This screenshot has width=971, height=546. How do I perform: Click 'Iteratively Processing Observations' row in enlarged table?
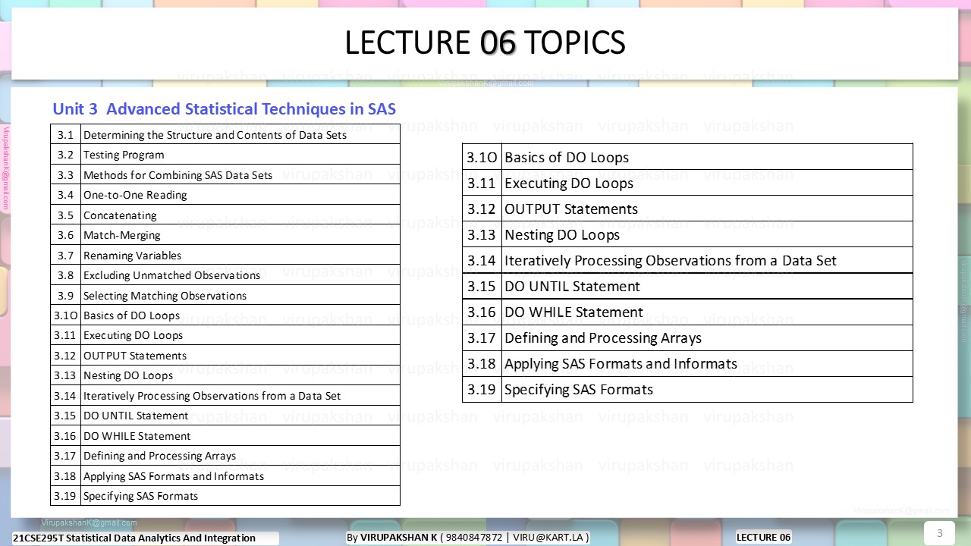point(687,260)
